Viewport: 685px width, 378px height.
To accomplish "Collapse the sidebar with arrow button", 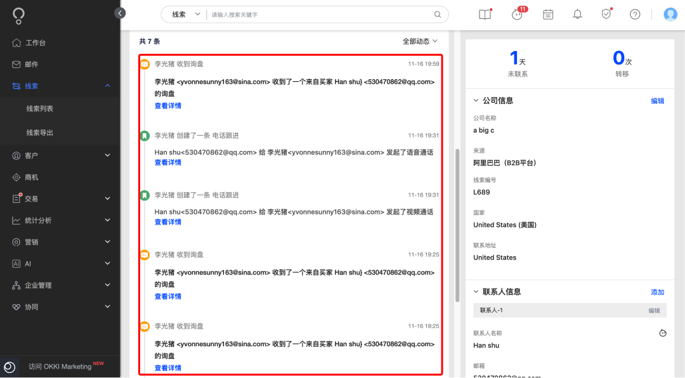I will (x=120, y=13).
